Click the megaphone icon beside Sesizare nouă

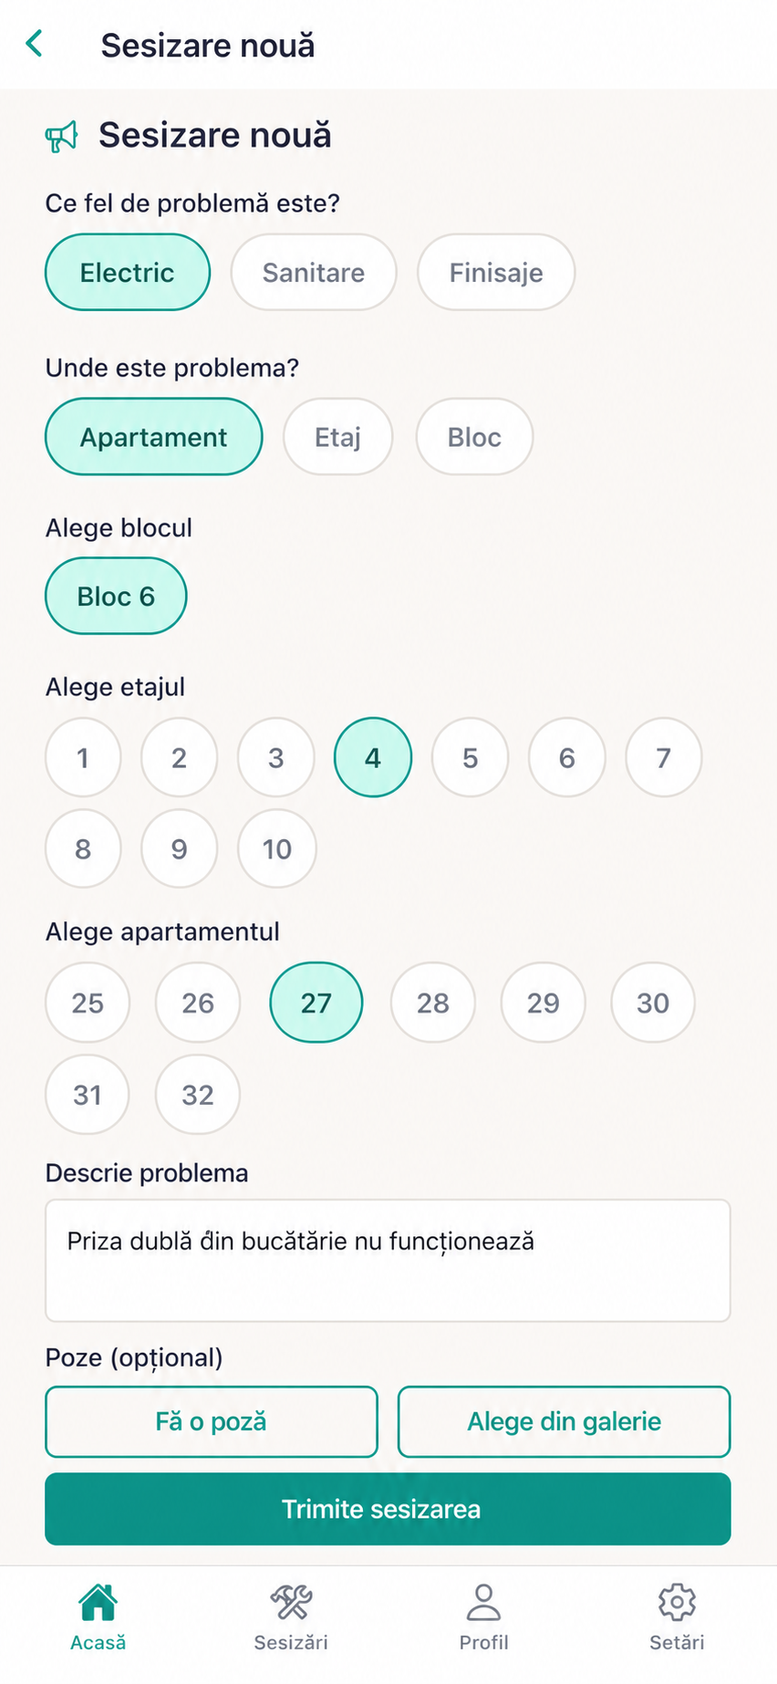(62, 137)
